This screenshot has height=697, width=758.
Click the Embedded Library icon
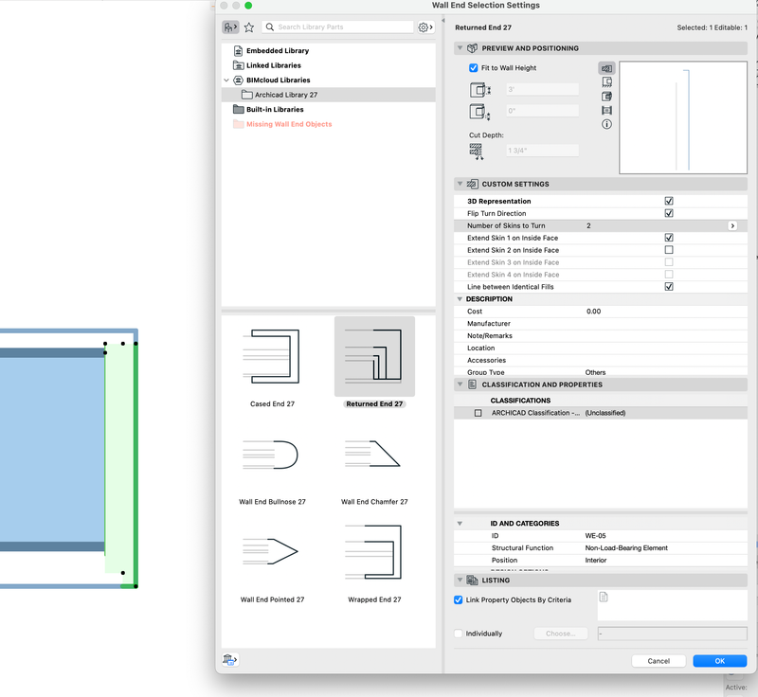coord(238,51)
